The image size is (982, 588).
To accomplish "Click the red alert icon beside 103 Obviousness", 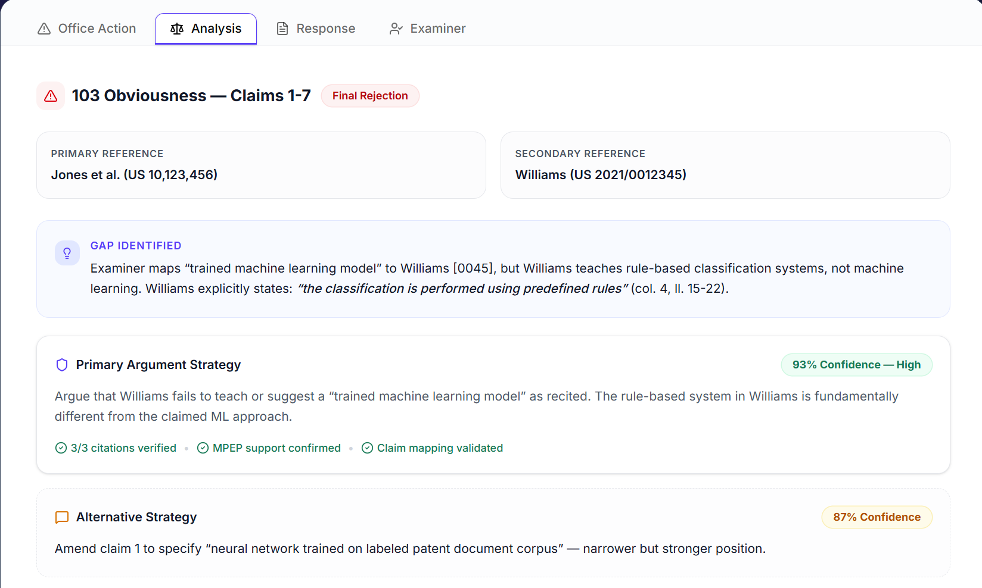I will click(x=51, y=96).
